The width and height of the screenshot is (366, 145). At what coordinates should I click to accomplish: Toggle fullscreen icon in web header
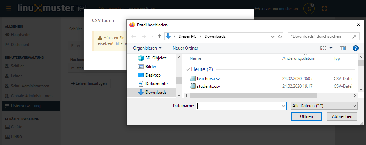324,9
